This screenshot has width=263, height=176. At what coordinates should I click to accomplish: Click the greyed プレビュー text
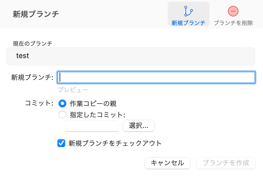point(73,90)
